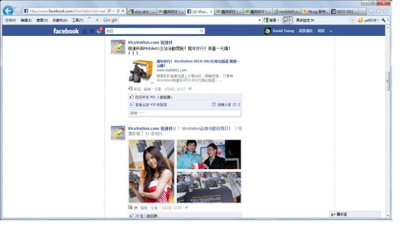The width and height of the screenshot is (403, 234).
Task: Click the Facebook search magnifier button
Action: coord(201,31)
